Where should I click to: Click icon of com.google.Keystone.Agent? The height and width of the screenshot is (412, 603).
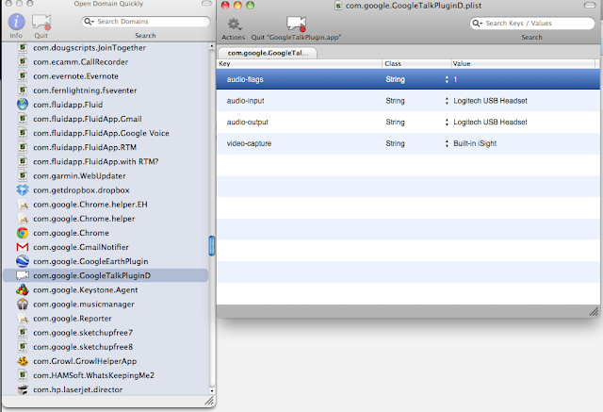pos(23,289)
